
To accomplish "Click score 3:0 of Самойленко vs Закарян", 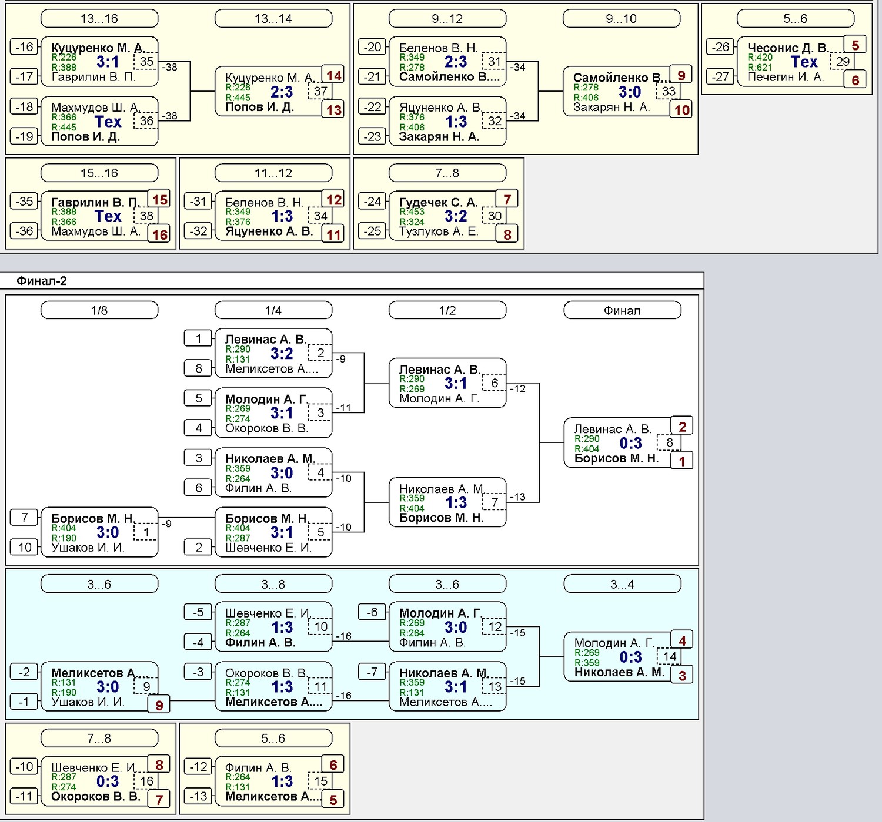I will (630, 92).
